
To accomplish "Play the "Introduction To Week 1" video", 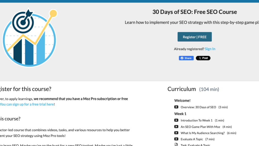I will tap(176, 120).
